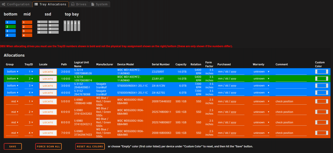Click bottom tray 3 in the layout diagram
Screen dimensions: 333x153
pos(10,31)
